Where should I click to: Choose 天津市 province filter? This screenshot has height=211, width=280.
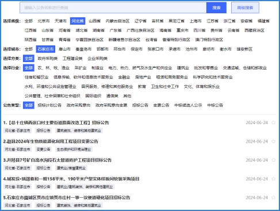coord(60,21)
